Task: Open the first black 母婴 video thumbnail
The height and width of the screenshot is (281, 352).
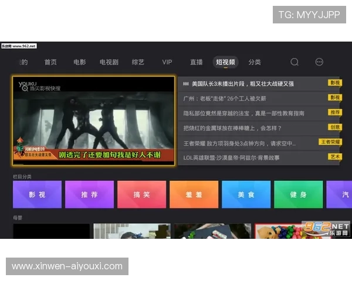Action: point(52,231)
